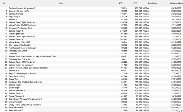Select LTD value 438.708 in row 1
This screenshot has height=112, width=183.
(x=138, y=8)
